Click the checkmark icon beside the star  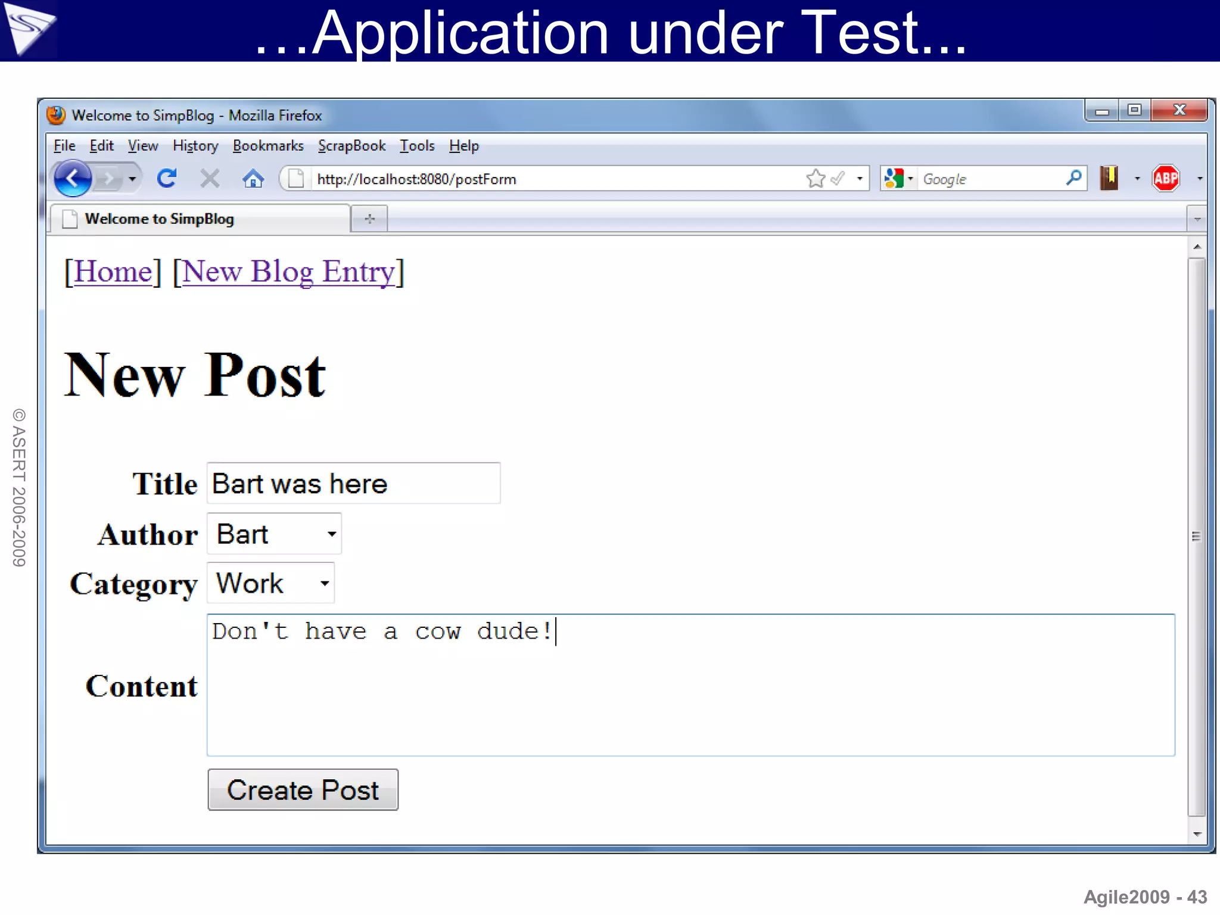[x=838, y=178]
